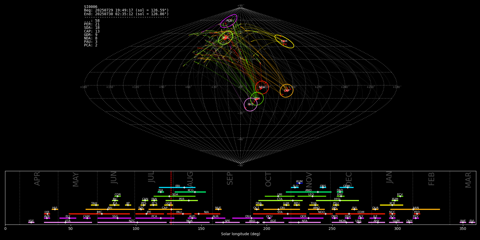480x240 pixels.
Task: Click the SSG purple shower bar
Action: tap(114, 218)
